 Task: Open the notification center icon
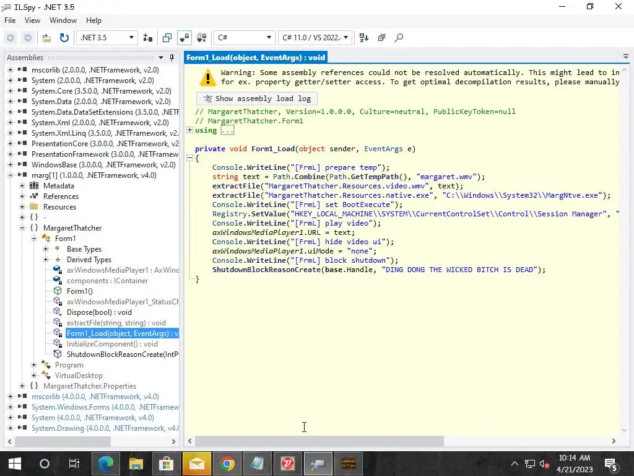pos(610,465)
